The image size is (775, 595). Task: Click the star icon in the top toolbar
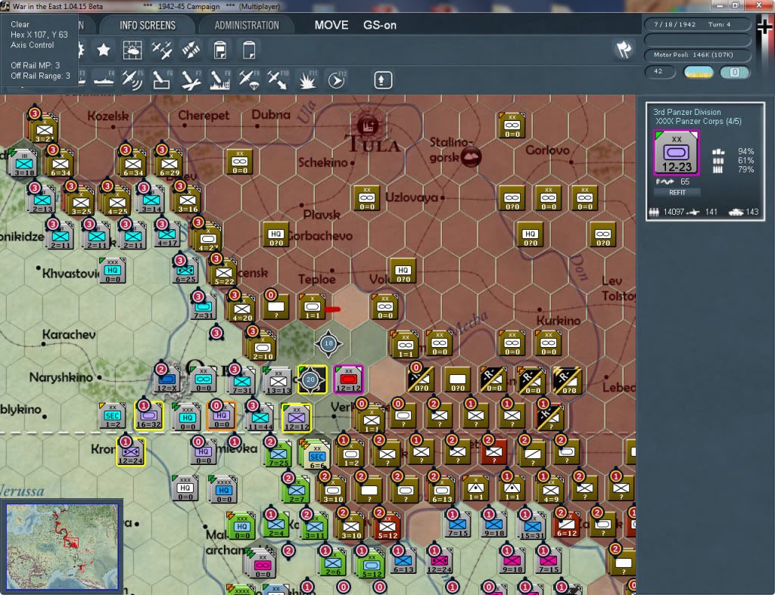click(103, 50)
